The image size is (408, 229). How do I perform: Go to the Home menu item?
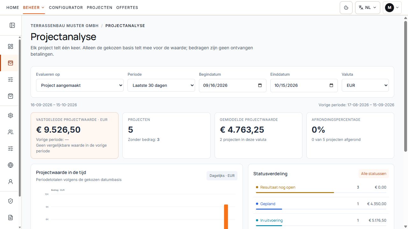13,8
